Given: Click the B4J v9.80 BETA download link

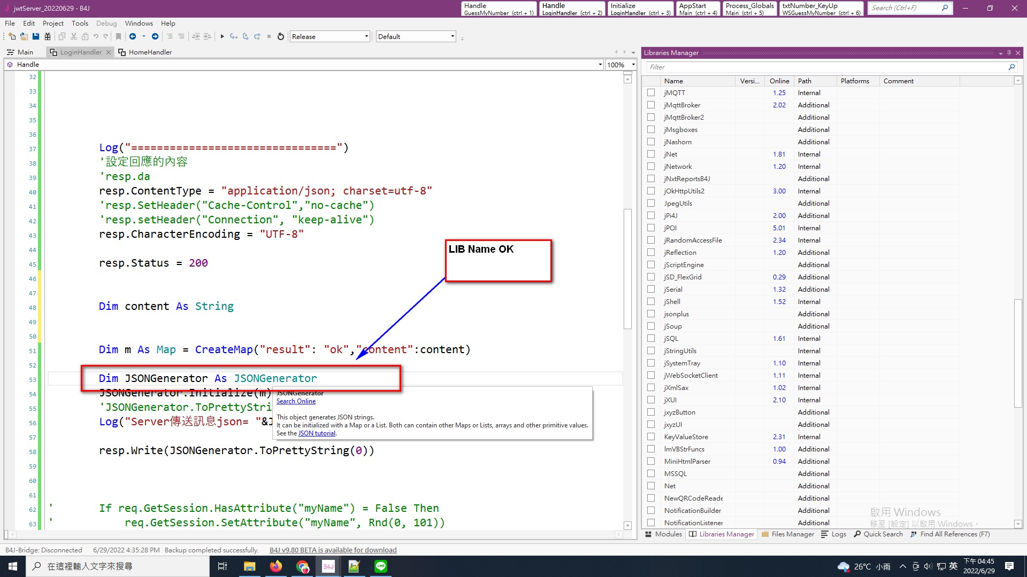Looking at the screenshot, I should (333, 550).
